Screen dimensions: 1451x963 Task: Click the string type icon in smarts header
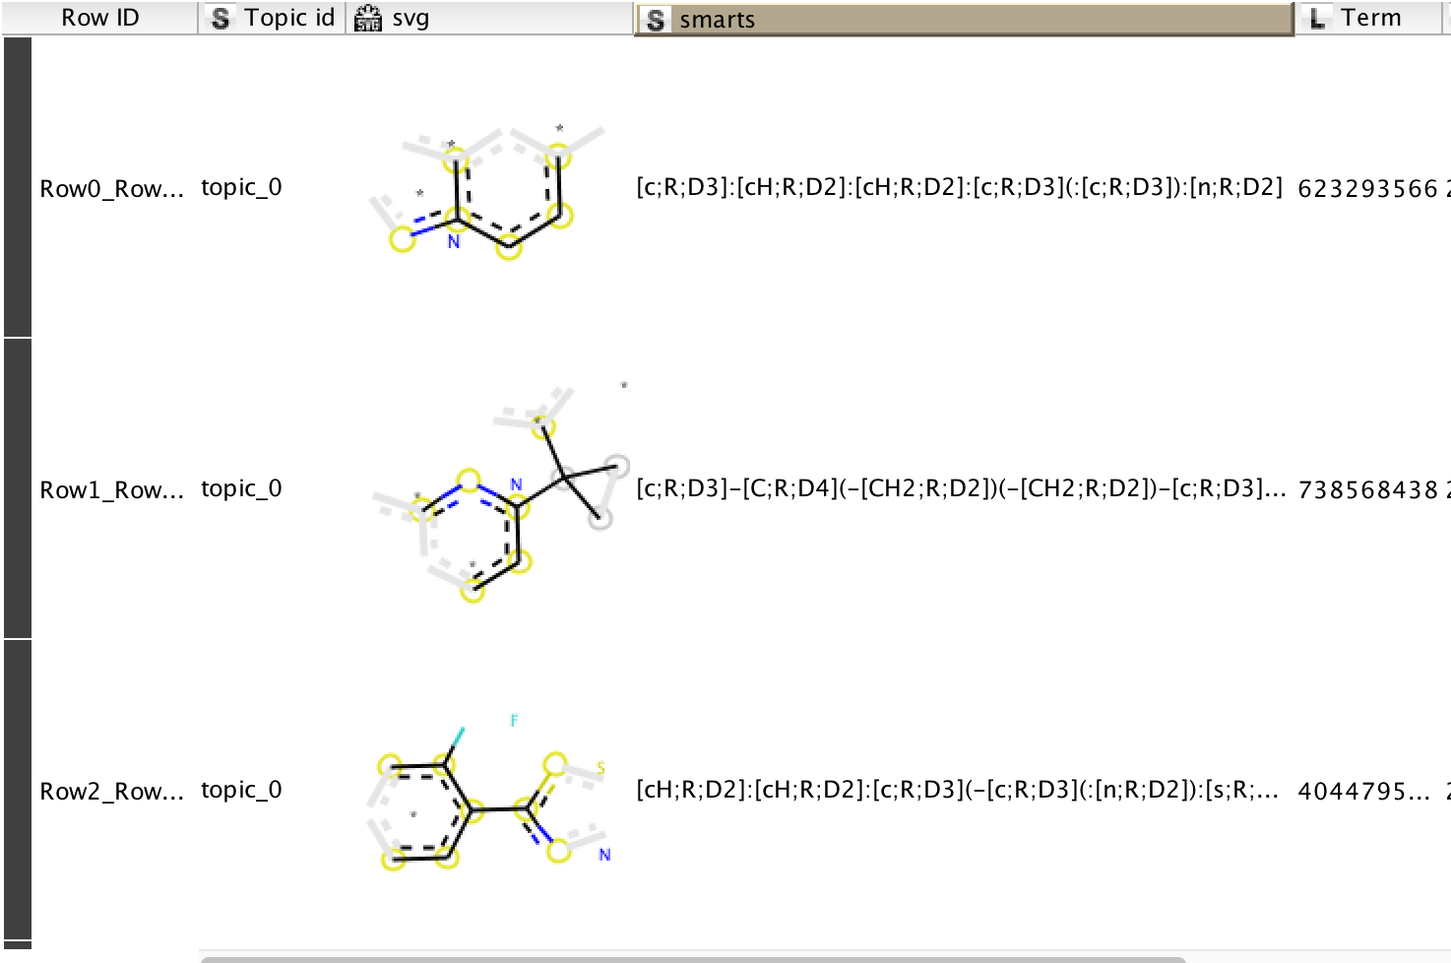655,16
